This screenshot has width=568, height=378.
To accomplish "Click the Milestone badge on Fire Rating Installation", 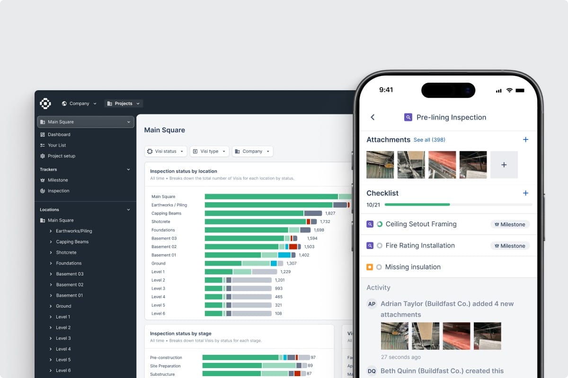I will (510, 246).
